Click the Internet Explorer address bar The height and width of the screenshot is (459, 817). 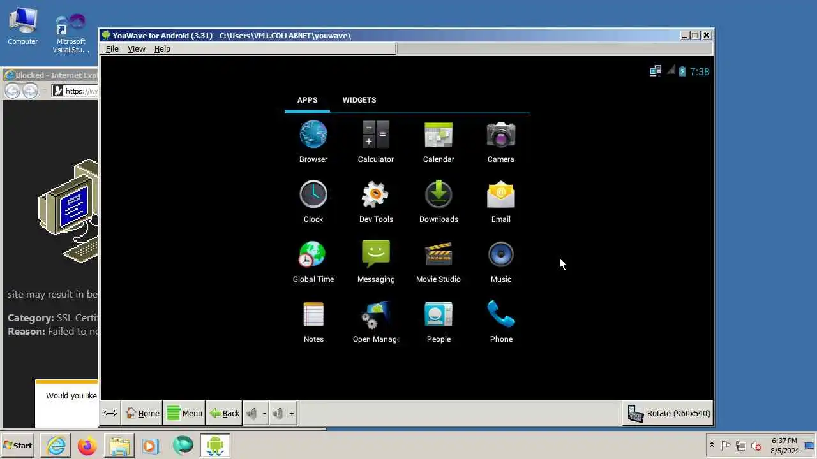75,91
